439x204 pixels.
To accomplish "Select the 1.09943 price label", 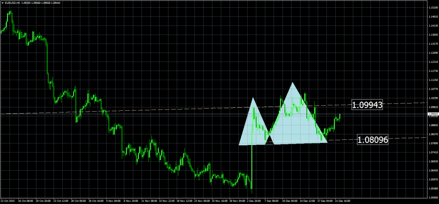I will pyautogui.click(x=367, y=104).
